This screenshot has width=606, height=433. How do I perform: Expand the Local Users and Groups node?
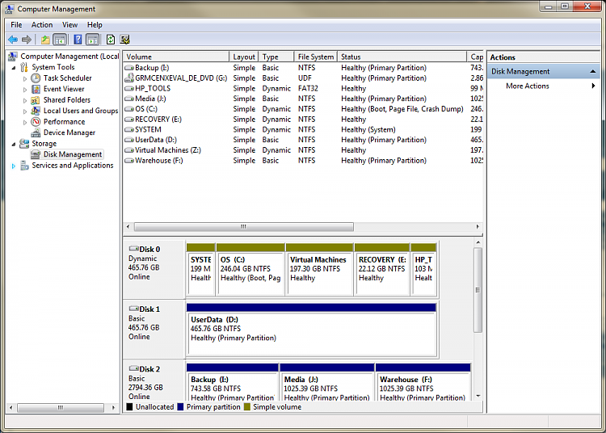point(25,111)
